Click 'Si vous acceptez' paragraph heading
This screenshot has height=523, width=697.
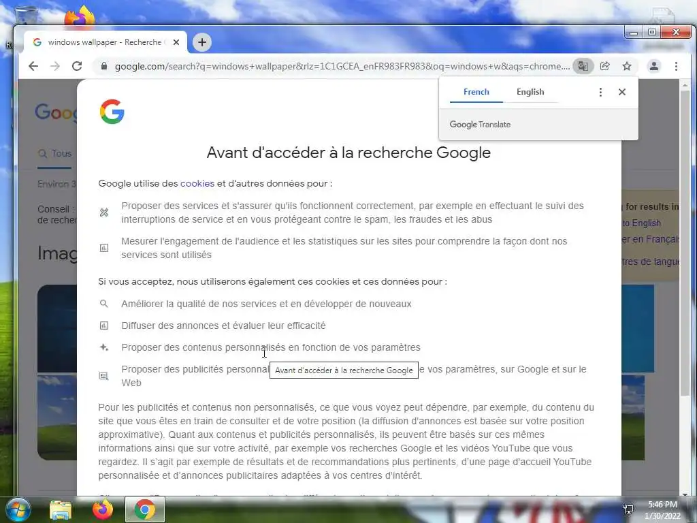click(x=272, y=281)
